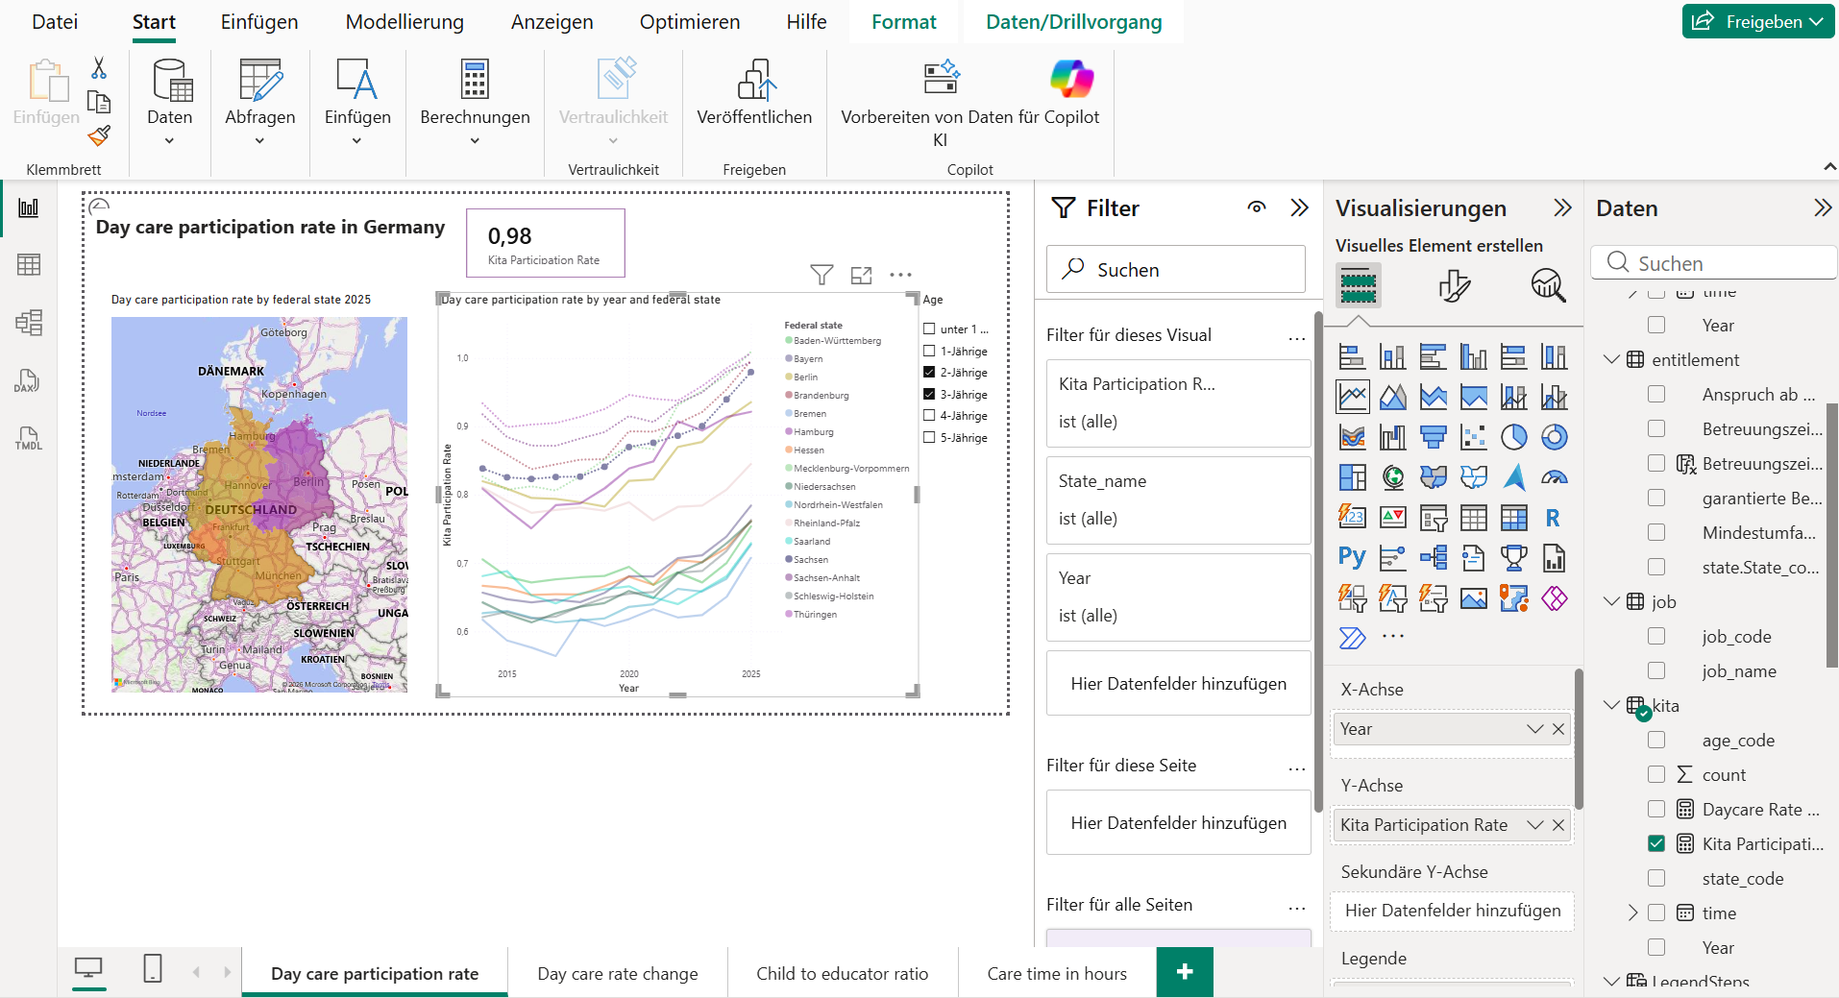Image resolution: width=1839 pixels, height=998 pixels.
Task: Remove Kita Participation Rate from Y-Achse
Action: [1558, 825]
